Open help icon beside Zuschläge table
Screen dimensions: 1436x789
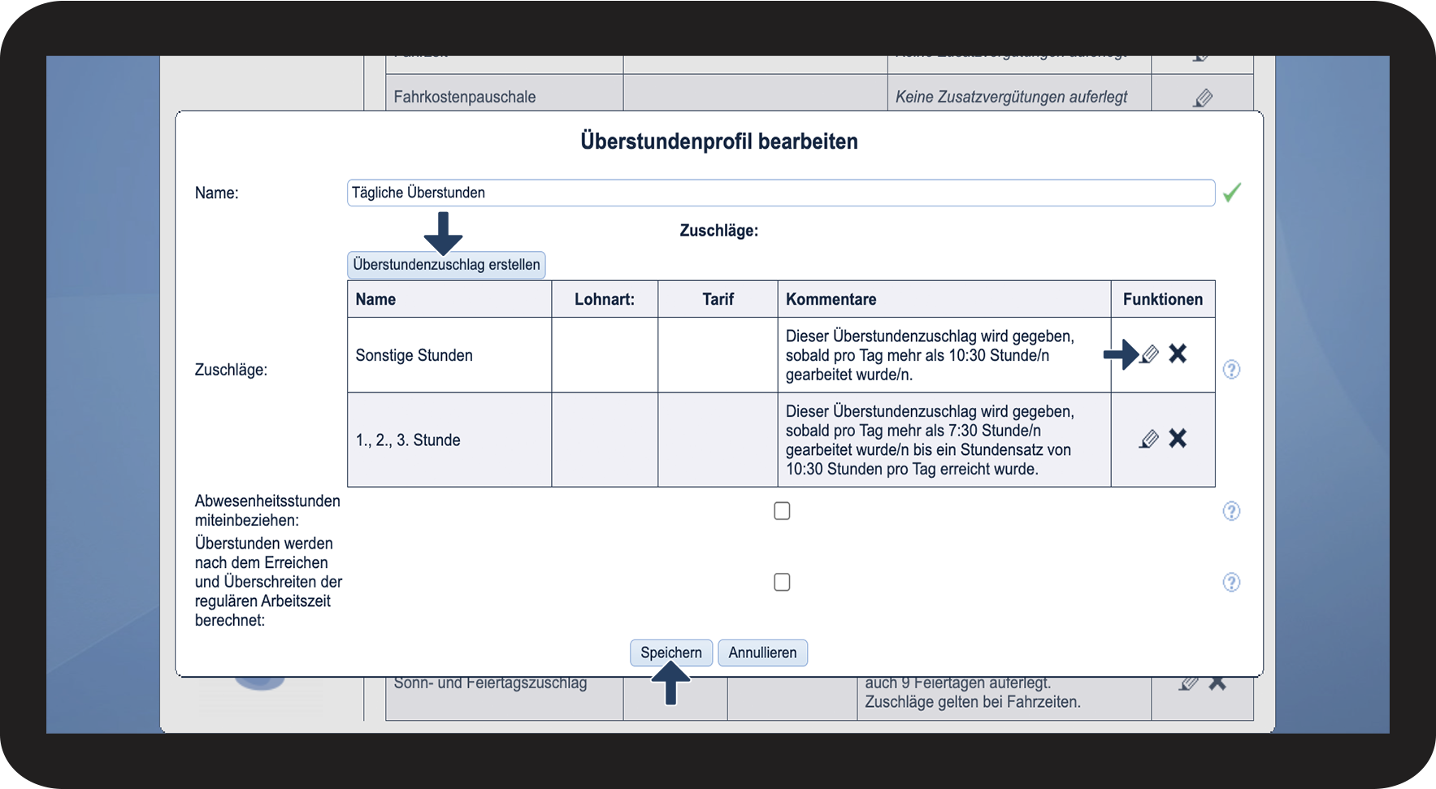coord(1231,370)
